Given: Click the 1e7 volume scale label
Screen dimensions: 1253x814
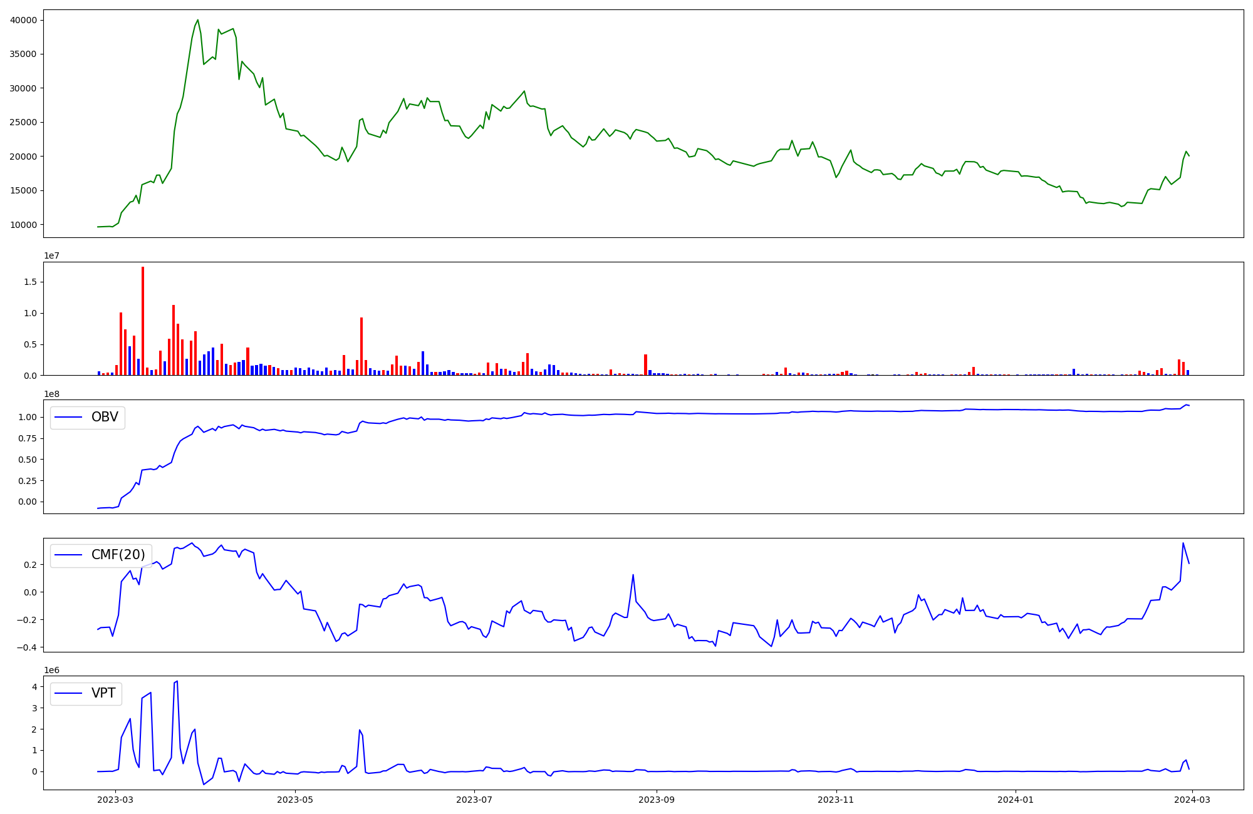Looking at the screenshot, I should point(51,256).
